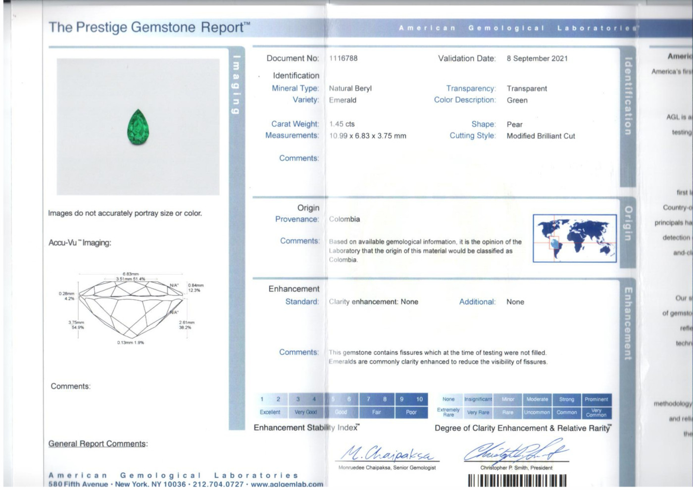Open the www.aglgemlab.com website address
693x490 pixels.
pos(287,484)
